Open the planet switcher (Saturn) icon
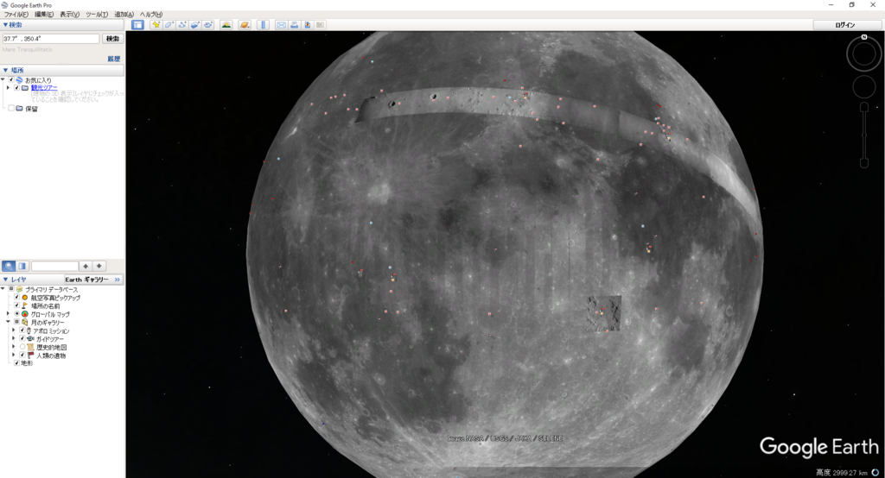 coord(245,25)
